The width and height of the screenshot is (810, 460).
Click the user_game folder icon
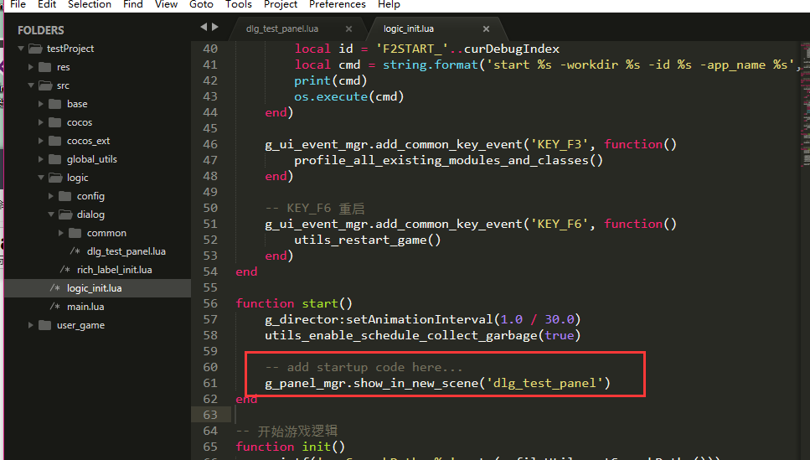point(45,325)
